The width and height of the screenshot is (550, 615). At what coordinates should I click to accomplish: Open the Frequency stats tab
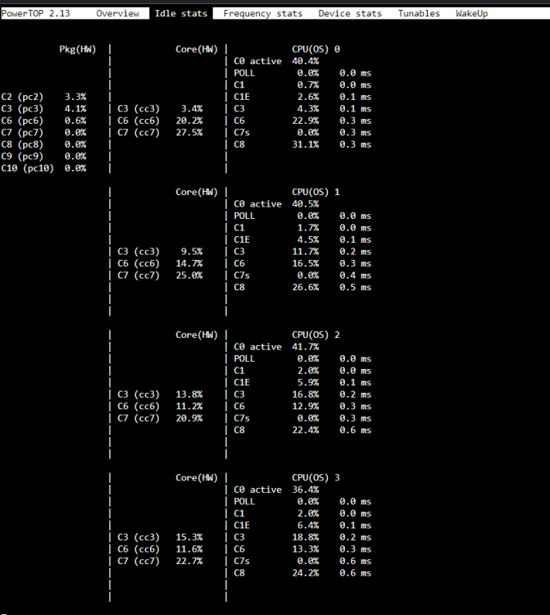pos(262,13)
